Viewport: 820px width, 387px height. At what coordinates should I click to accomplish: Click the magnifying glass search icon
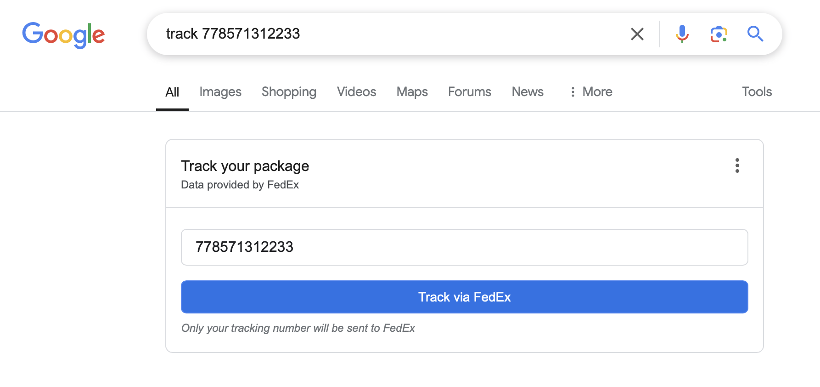(755, 34)
